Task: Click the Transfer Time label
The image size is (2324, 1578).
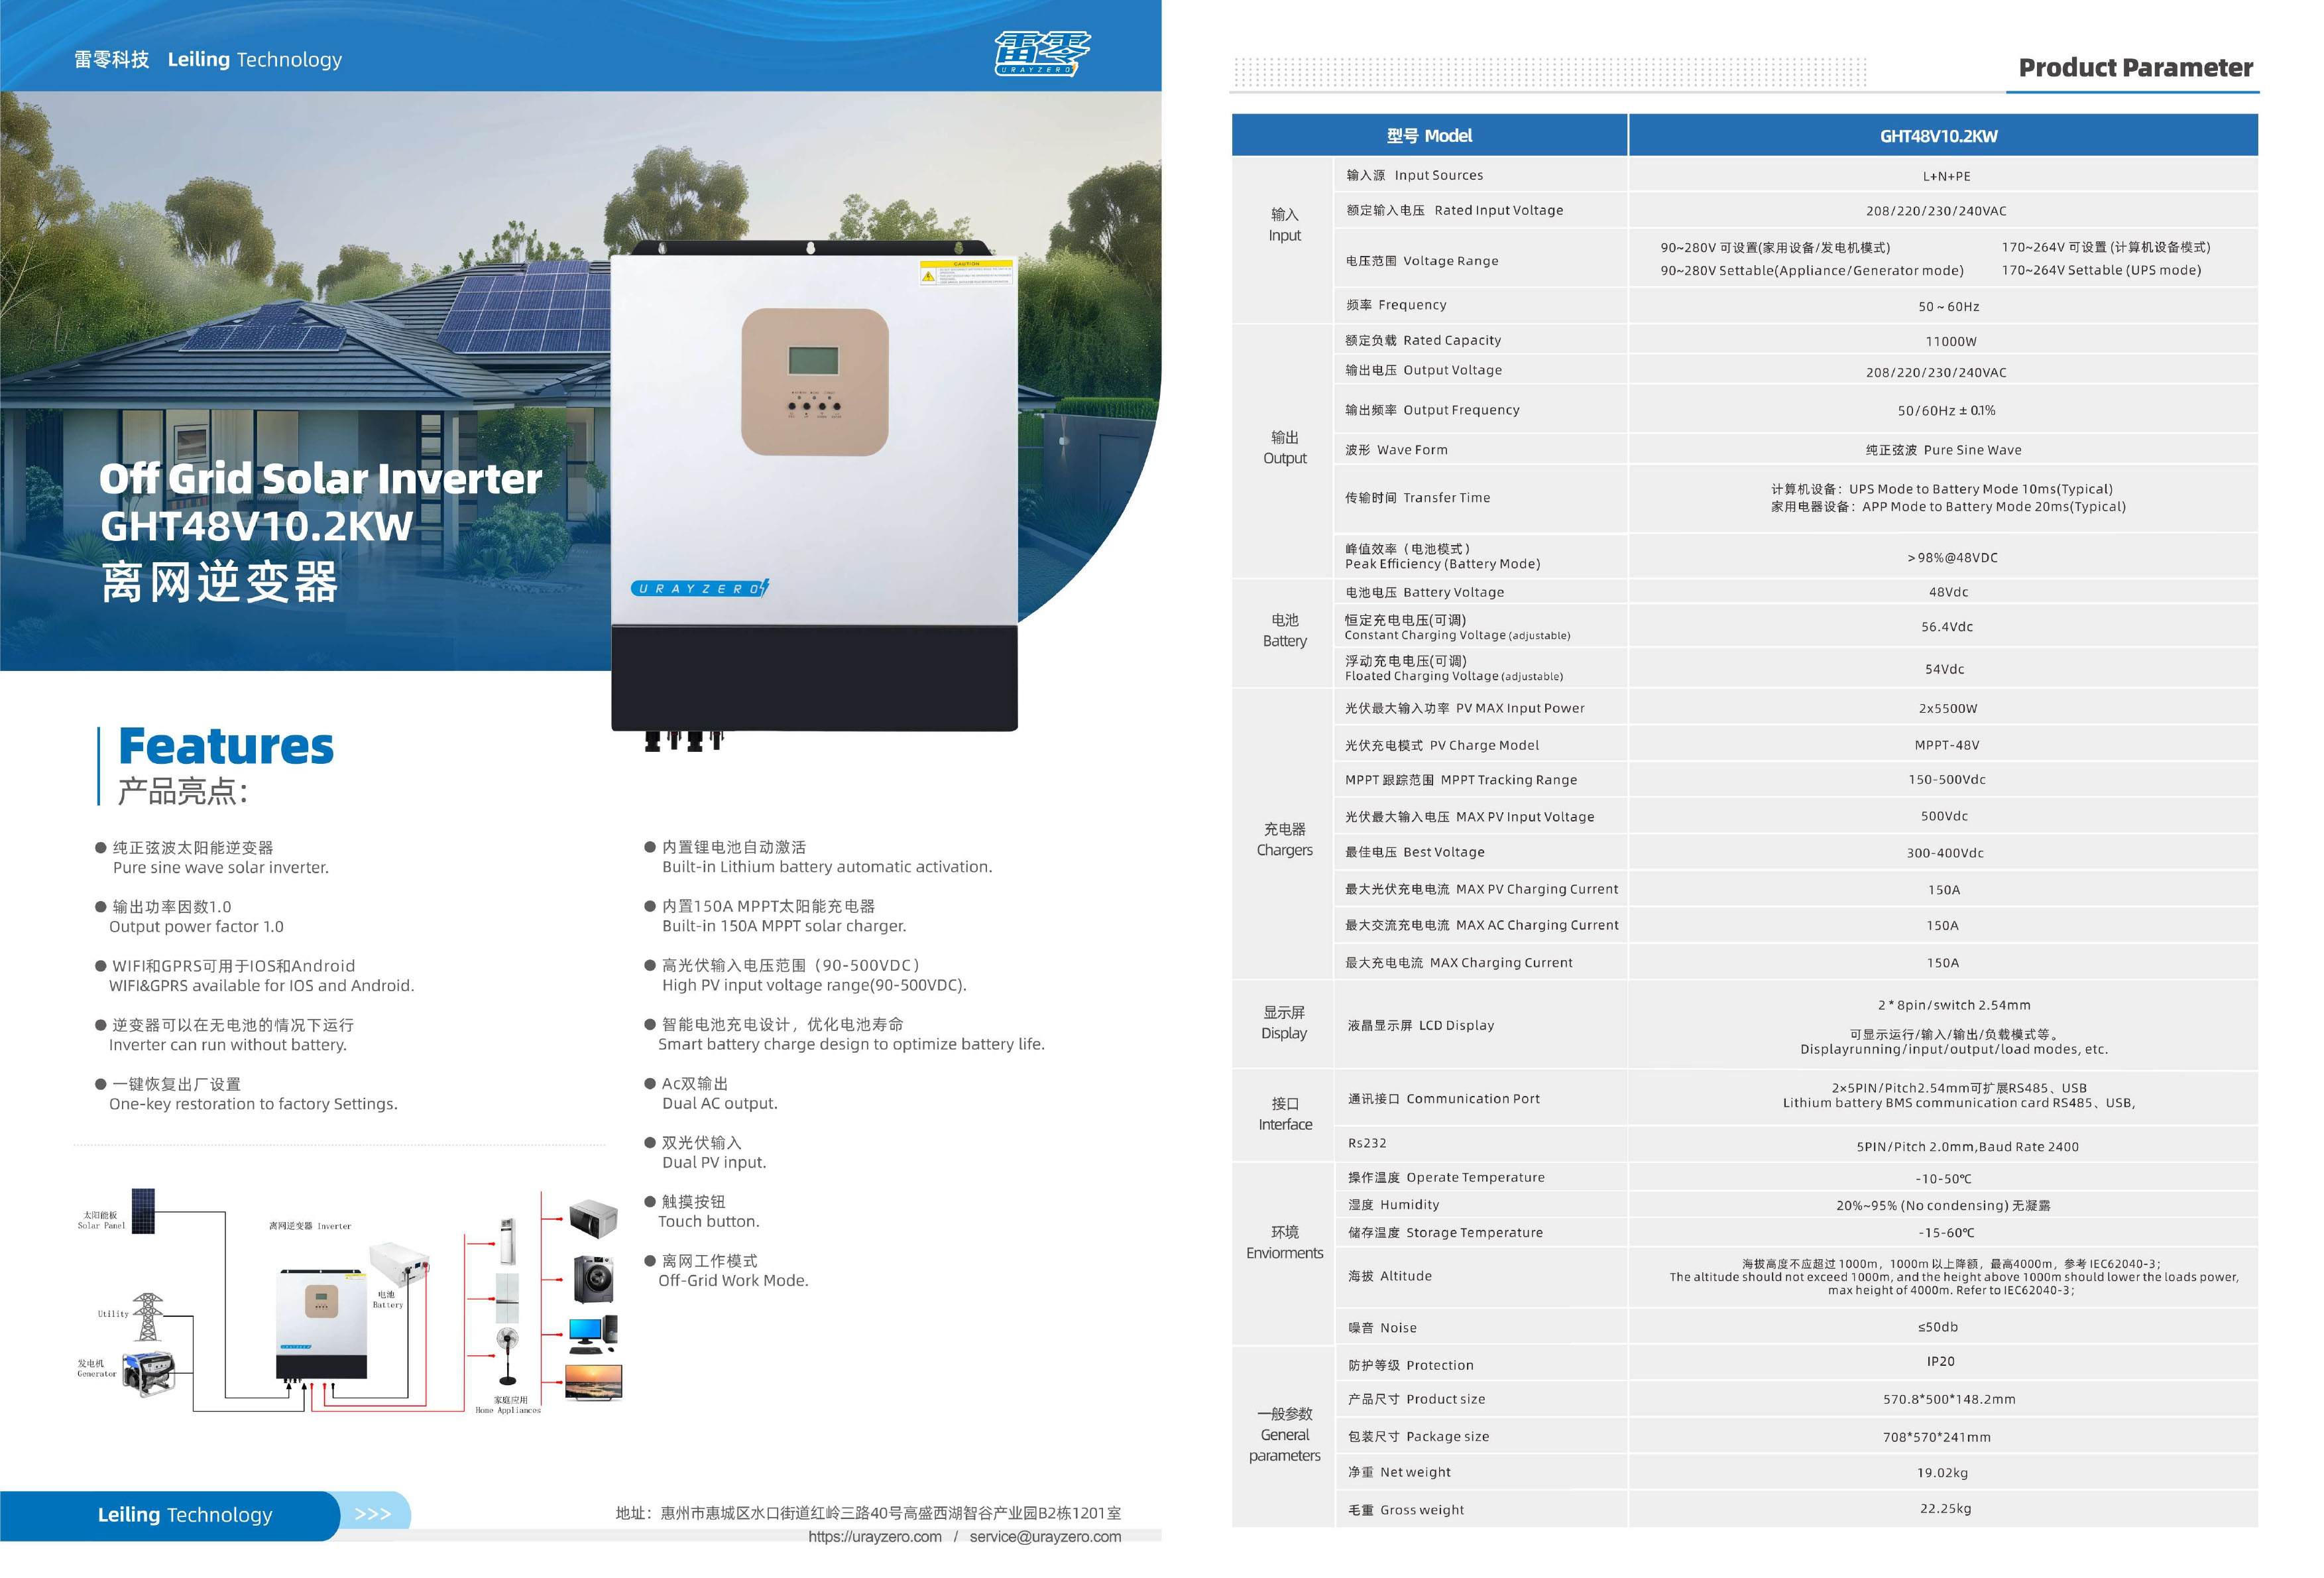Action: (1417, 498)
